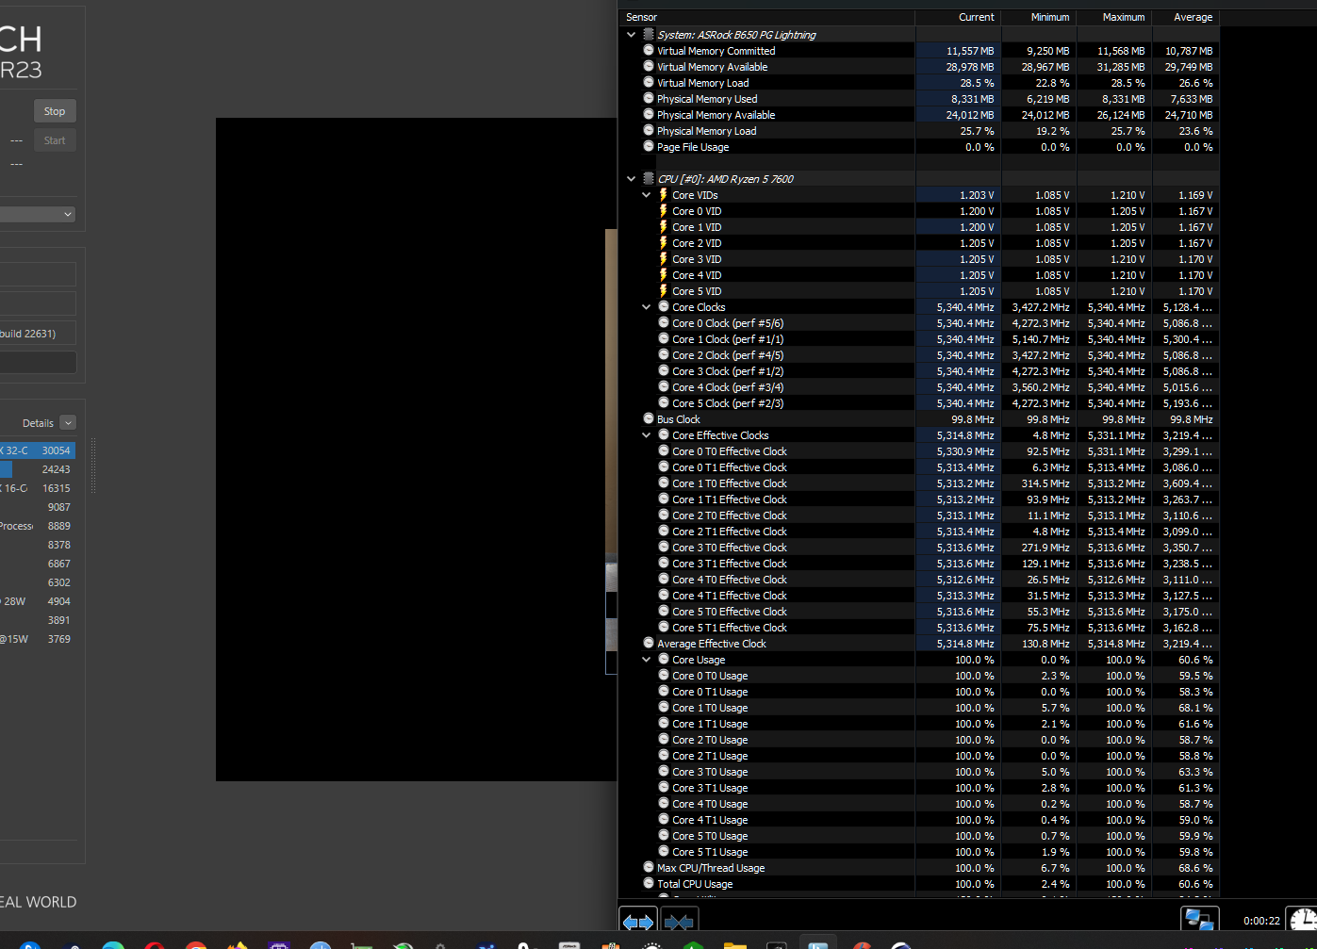Click the Sensor column header
1317x949 pixels.
[x=766, y=17]
